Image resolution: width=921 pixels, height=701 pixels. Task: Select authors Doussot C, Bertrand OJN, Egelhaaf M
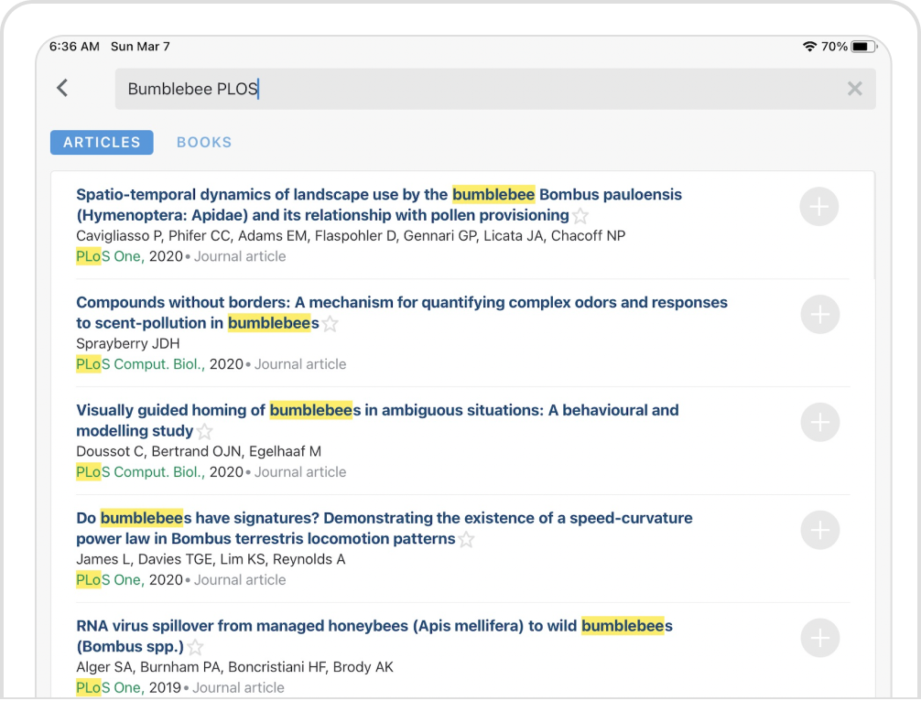[199, 451]
